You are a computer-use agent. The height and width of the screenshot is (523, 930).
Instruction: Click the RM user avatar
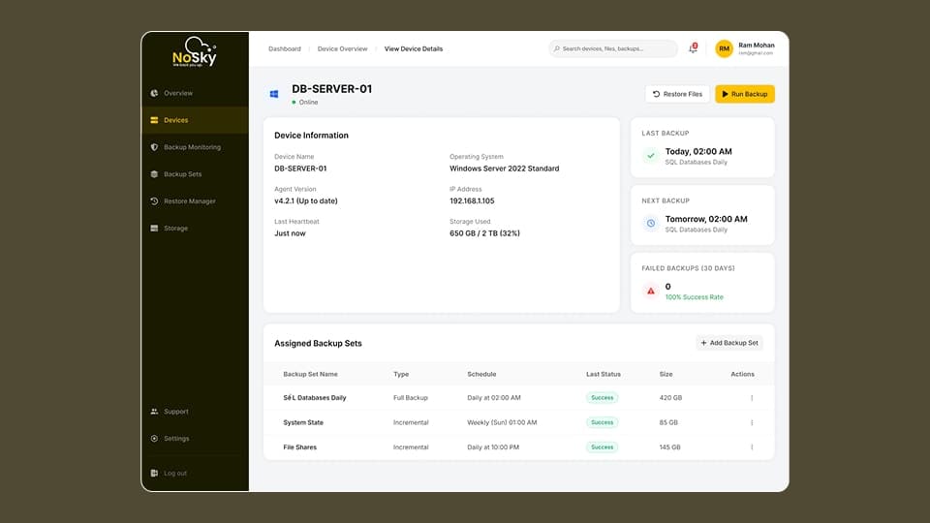pos(724,48)
